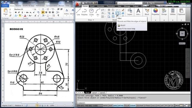Select the Polyline drawing tool

pos(84,12)
